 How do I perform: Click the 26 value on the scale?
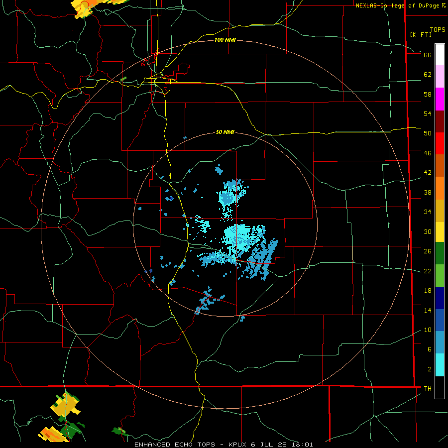428,251
